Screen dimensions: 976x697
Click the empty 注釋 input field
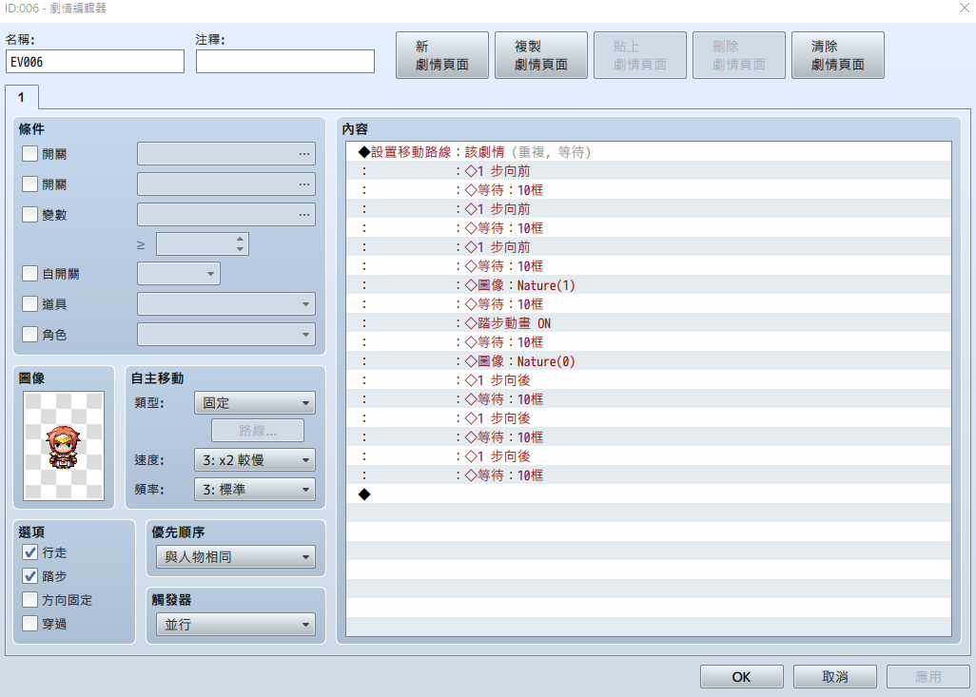pyautogui.click(x=285, y=62)
